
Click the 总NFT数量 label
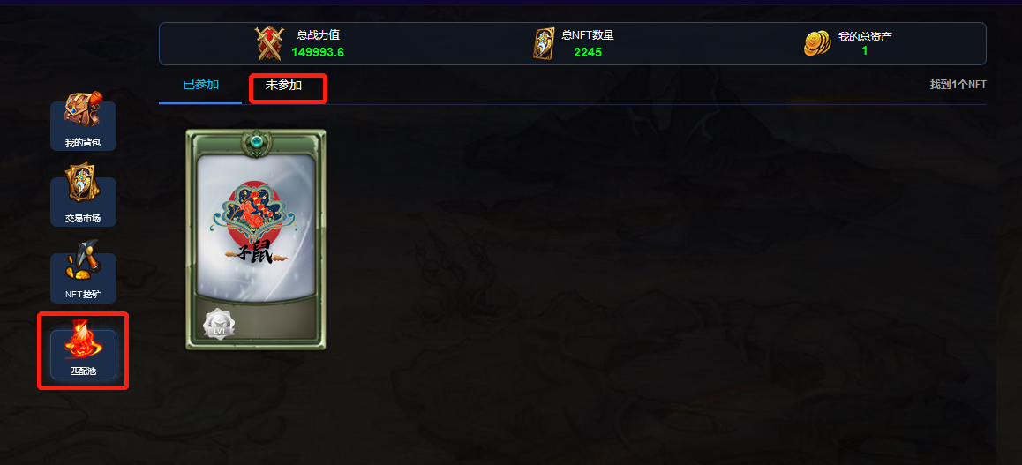pyautogui.click(x=588, y=35)
